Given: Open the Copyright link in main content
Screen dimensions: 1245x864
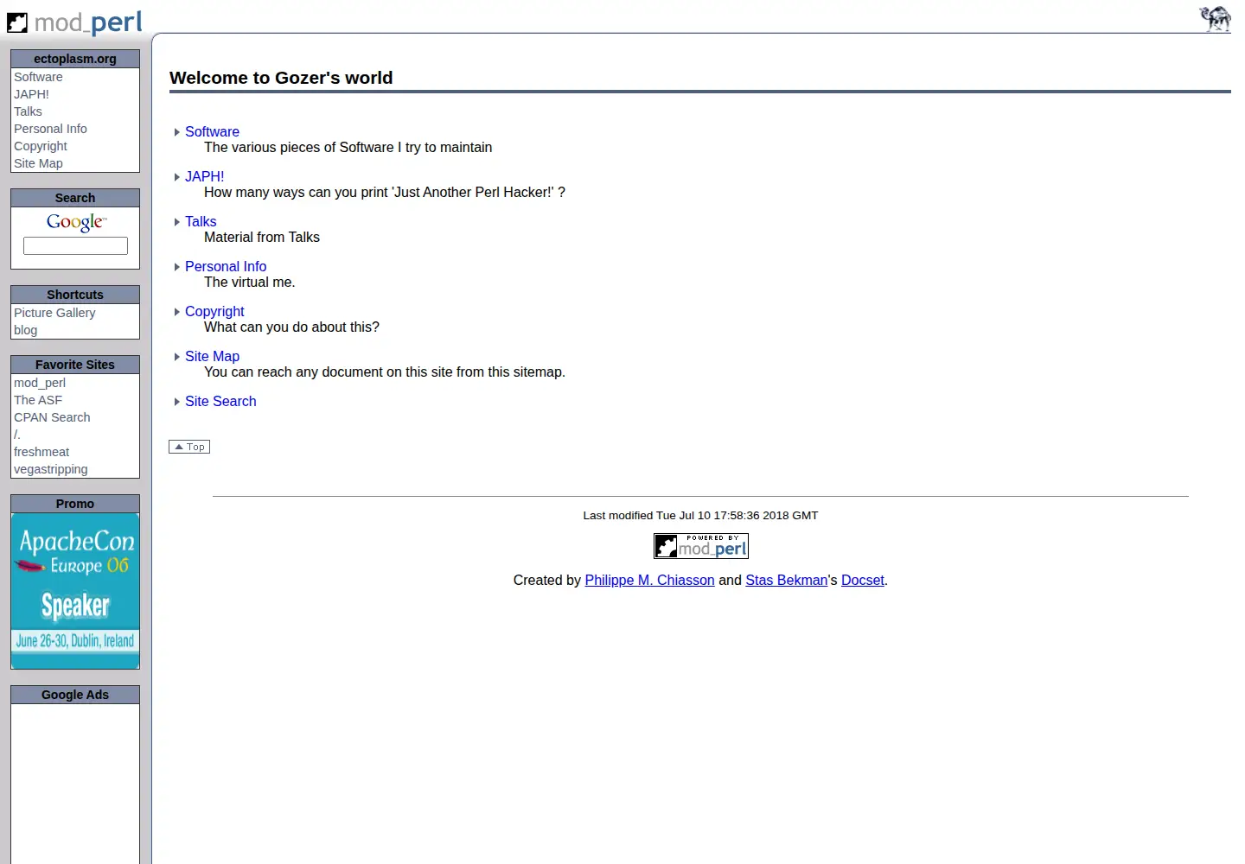Looking at the screenshot, I should coord(214,312).
